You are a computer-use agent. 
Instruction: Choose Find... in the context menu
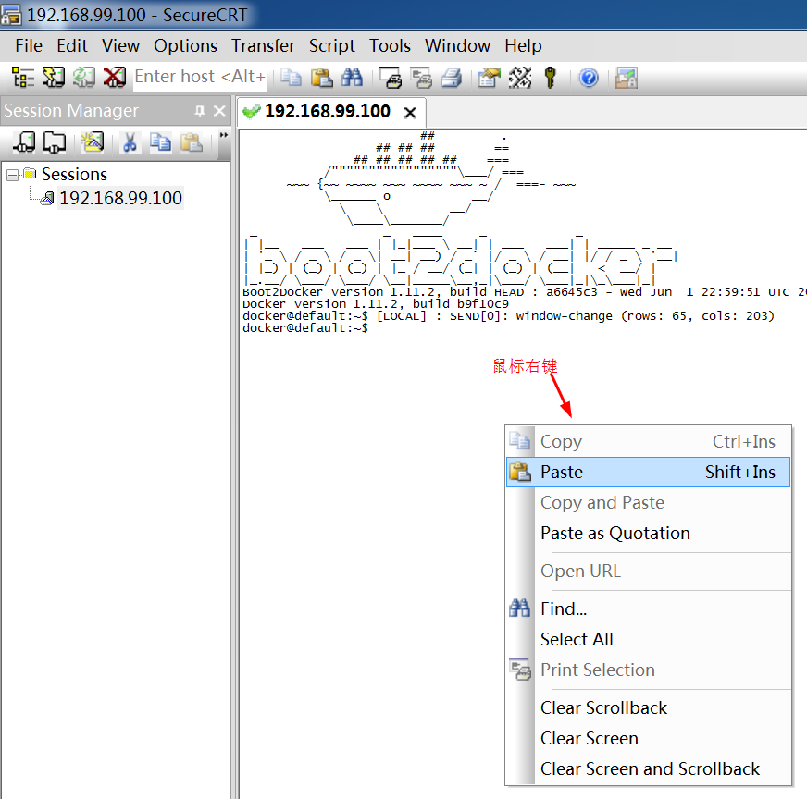coord(648,609)
